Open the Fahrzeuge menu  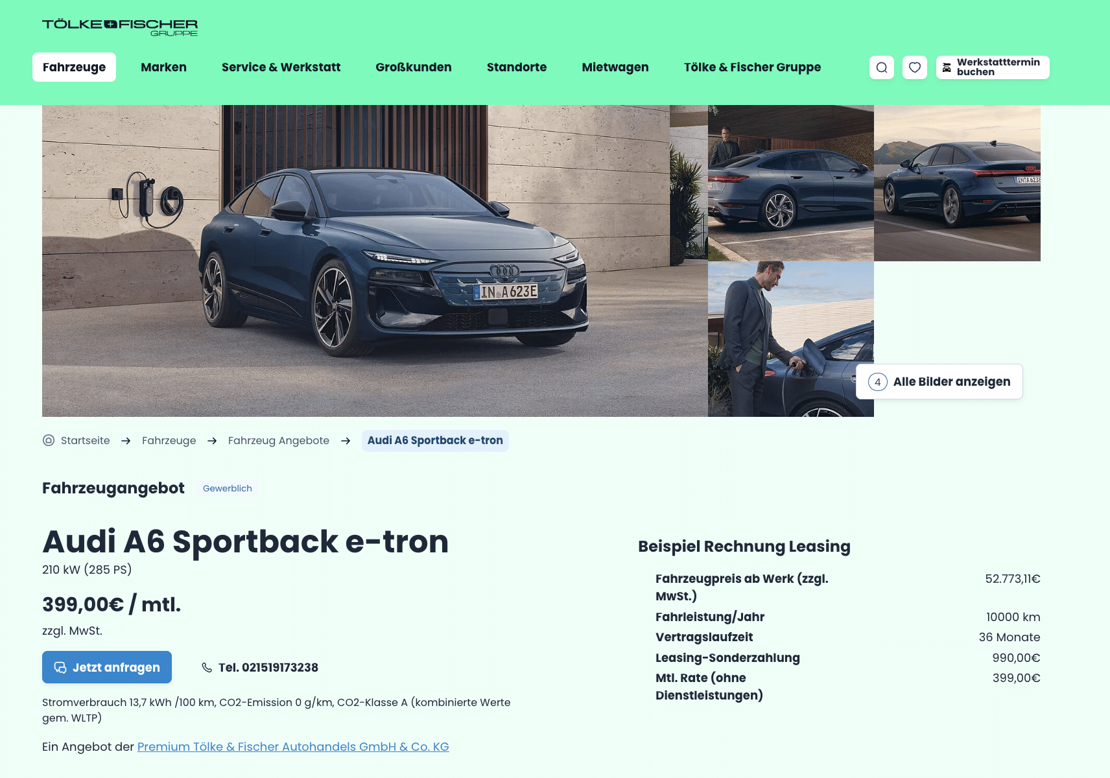(74, 67)
